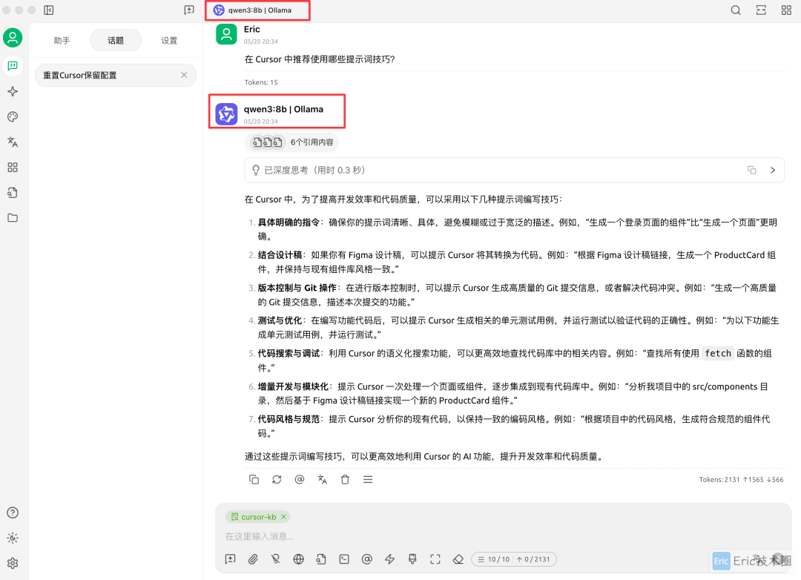801x580 pixels.
Task: Open the message more-options menu icon
Action: point(368,479)
